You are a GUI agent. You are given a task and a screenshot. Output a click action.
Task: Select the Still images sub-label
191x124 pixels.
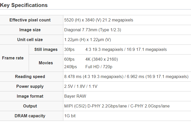click(x=46, y=50)
